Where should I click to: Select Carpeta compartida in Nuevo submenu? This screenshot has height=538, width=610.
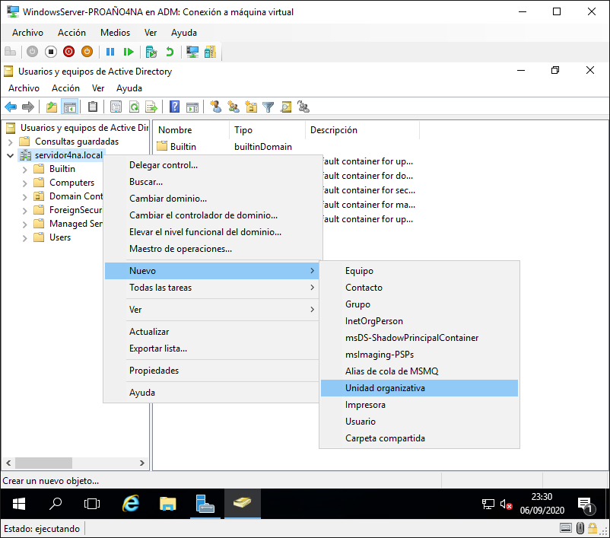tap(419, 438)
